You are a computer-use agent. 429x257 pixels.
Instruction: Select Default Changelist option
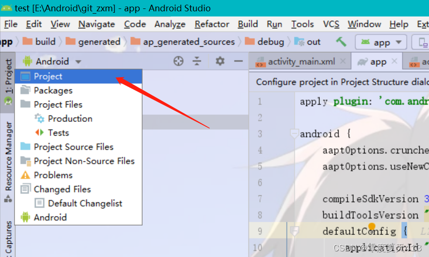point(79,203)
